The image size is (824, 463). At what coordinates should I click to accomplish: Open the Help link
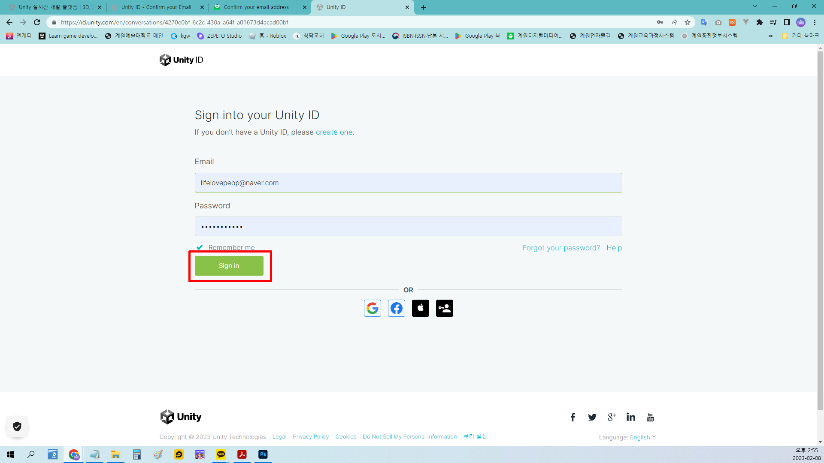[x=614, y=248]
